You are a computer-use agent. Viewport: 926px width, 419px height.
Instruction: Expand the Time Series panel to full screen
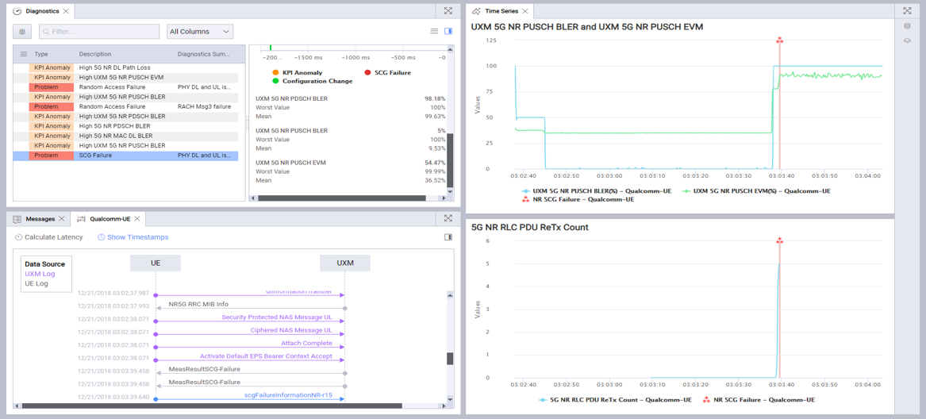tap(907, 11)
